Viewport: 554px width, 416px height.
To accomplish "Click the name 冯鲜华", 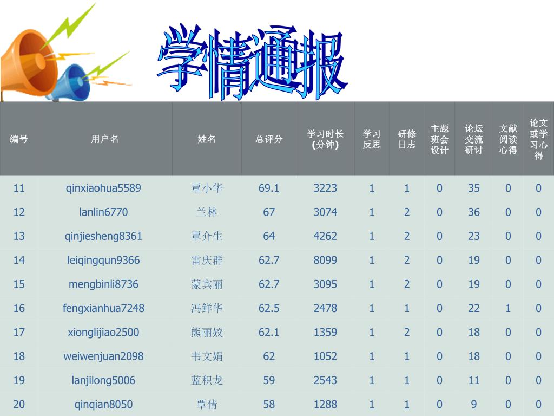I will coord(207,308).
